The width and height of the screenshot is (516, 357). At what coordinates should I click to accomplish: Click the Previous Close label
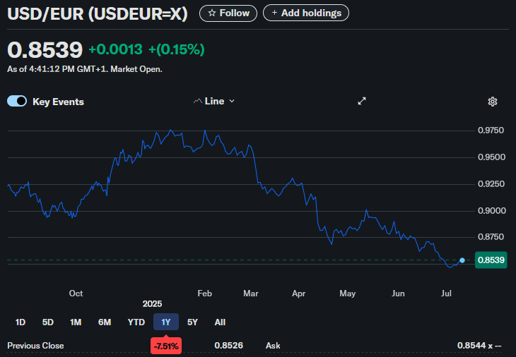pos(35,346)
